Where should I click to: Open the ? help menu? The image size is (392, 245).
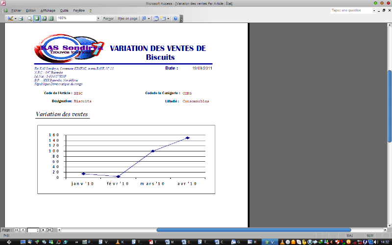[91, 10]
